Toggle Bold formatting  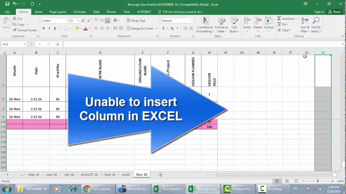click(44, 28)
